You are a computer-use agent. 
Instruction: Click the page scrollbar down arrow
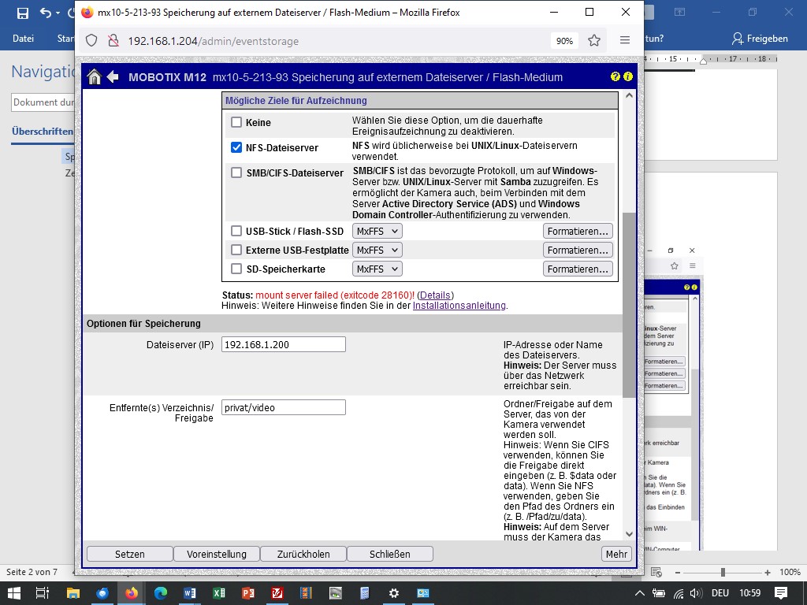coord(629,534)
